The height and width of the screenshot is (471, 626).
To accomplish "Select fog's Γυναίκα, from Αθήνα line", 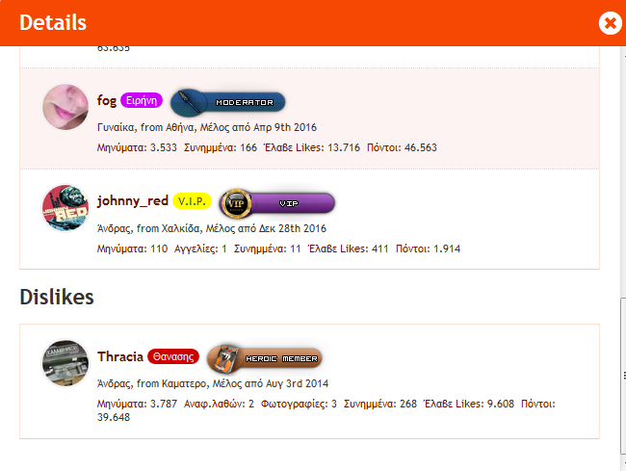I will [x=207, y=127].
